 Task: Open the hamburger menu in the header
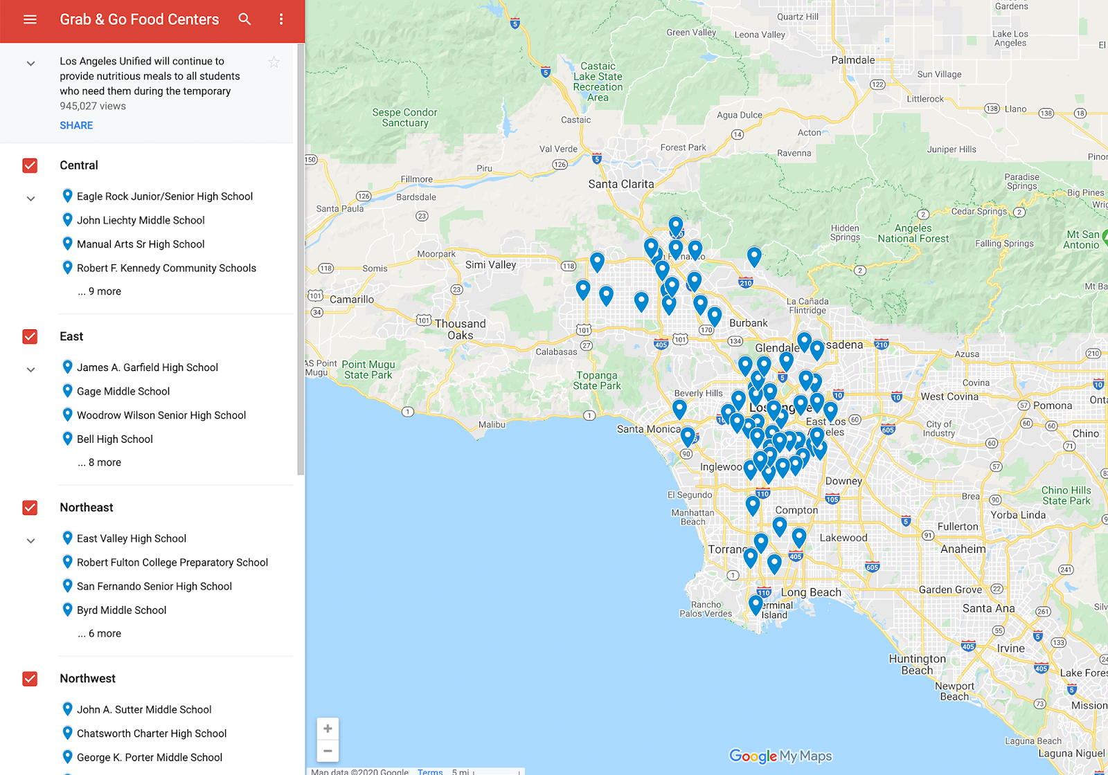coord(30,19)
